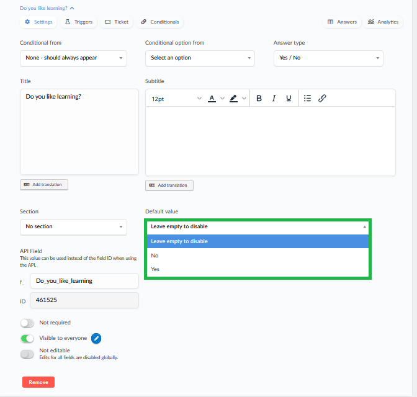
Task: Open the Settings tab
Action: (38, 22)
